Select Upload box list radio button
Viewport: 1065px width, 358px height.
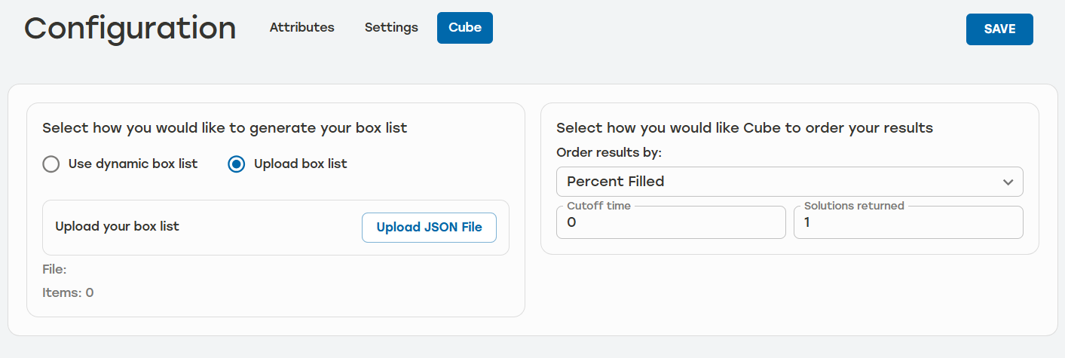point(237,164)
